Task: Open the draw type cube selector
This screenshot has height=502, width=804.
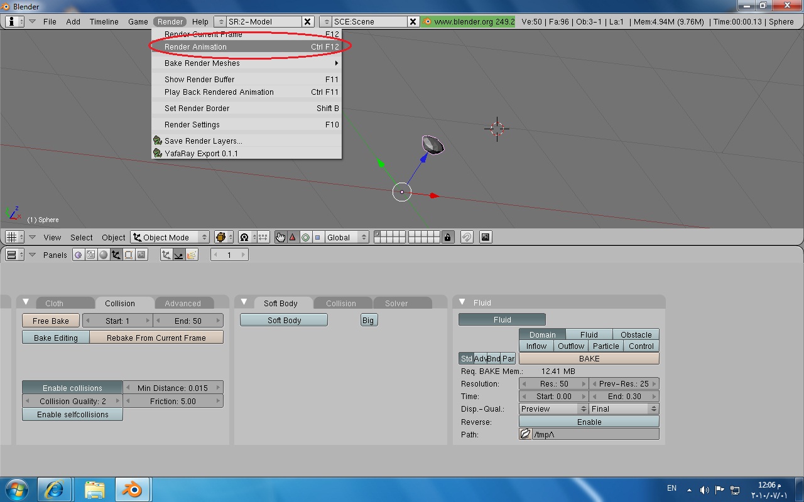Action: point(224,237)
